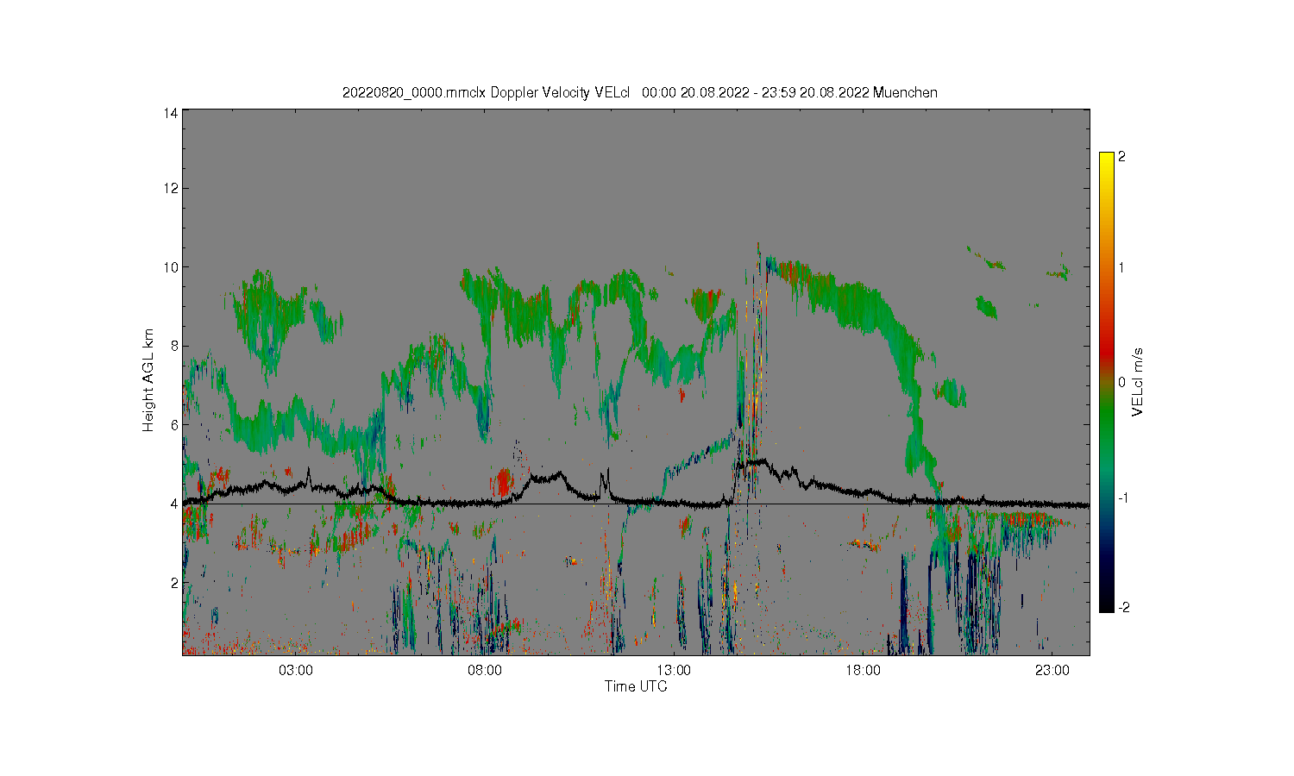
Task: Click the height tick label 10
Action: pyautogui.click(x=171, y=267)
